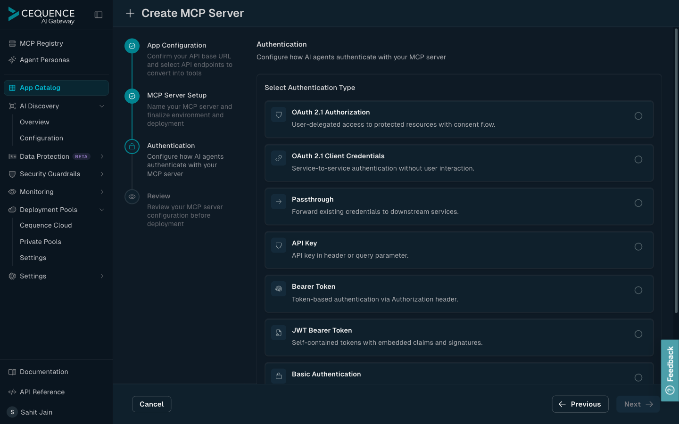Collapse the AI Discovery chevron
The width and height of the screenshot is (679, 424).
coord(102,106)
